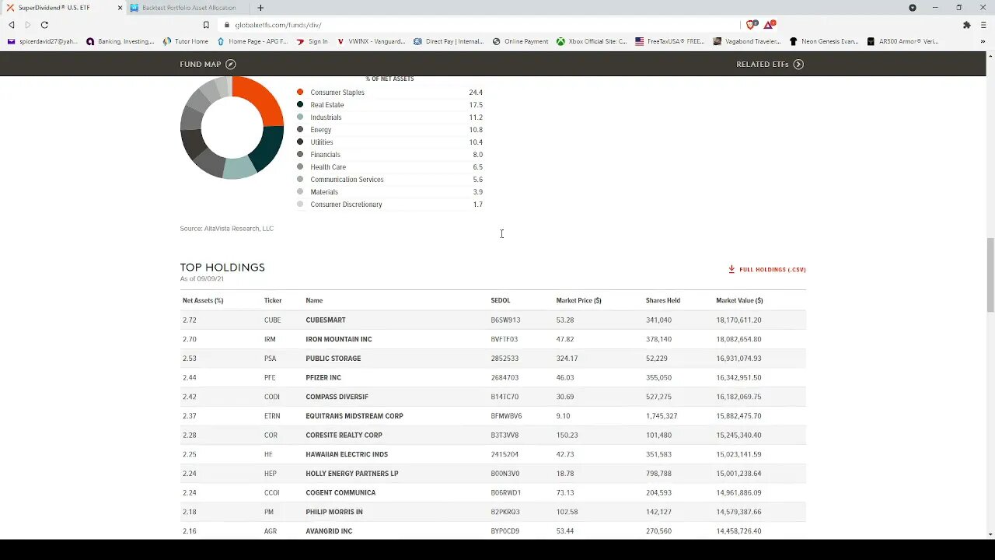The width and height of the screenshot is (995, 560).
Task: Open the RELATED ETFs navigation link
Action: (770, 65)
